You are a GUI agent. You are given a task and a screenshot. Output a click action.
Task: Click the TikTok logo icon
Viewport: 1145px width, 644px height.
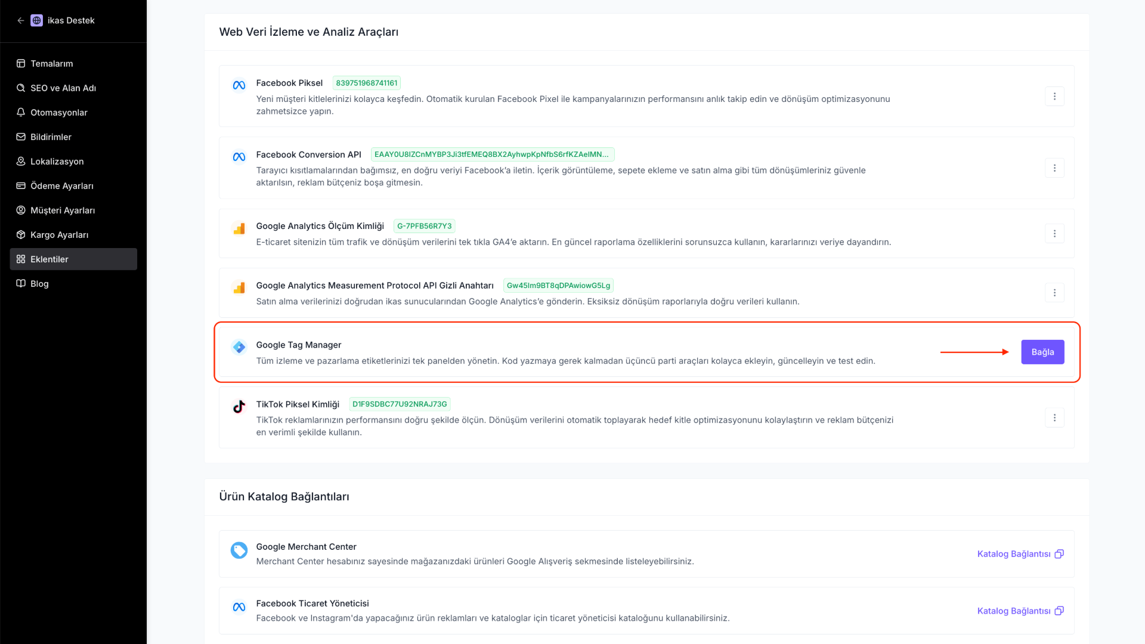pyautogui.click(x=239, y=407)
